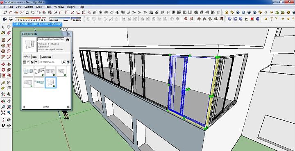
Task: Switch to the Edit tab in Components
Action: point(34,57)
